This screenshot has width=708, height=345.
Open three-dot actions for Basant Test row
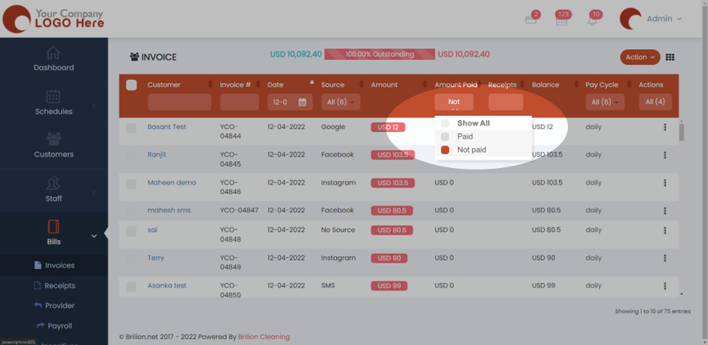[664, 127]
